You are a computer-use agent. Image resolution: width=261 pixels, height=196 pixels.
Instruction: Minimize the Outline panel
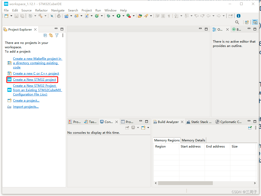click(249, 29)
